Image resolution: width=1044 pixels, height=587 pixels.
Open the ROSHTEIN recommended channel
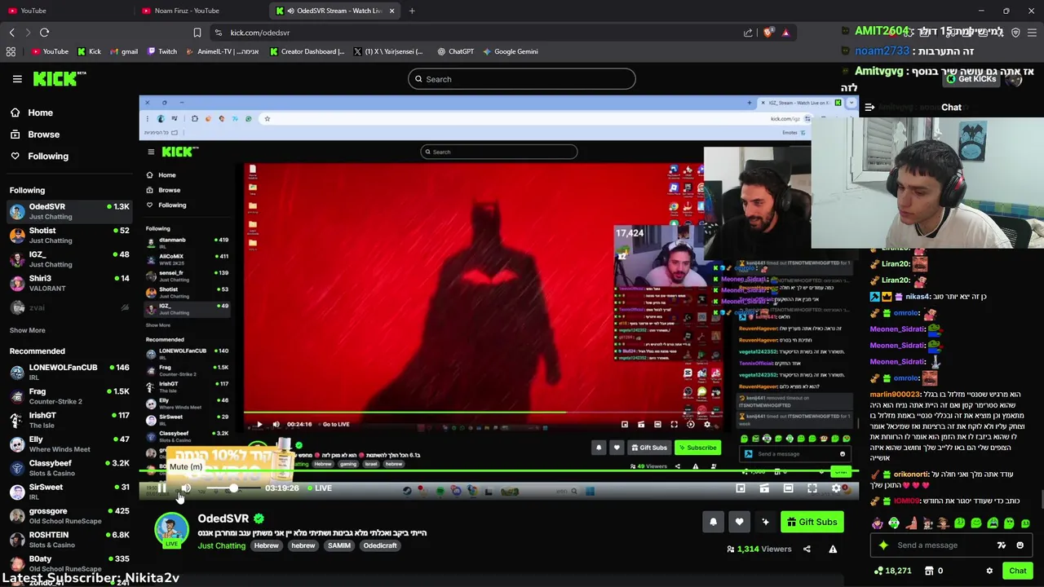tap(69, 540)
